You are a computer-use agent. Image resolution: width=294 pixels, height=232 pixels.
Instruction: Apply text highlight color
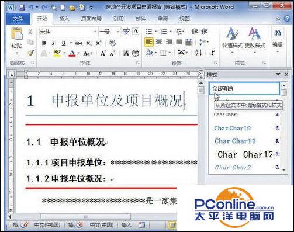point(57,53)
